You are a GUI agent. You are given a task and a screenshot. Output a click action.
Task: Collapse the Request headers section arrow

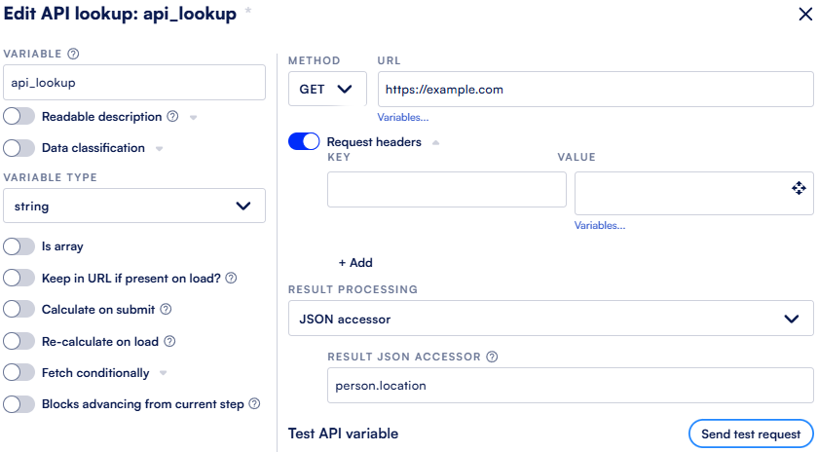435,142
